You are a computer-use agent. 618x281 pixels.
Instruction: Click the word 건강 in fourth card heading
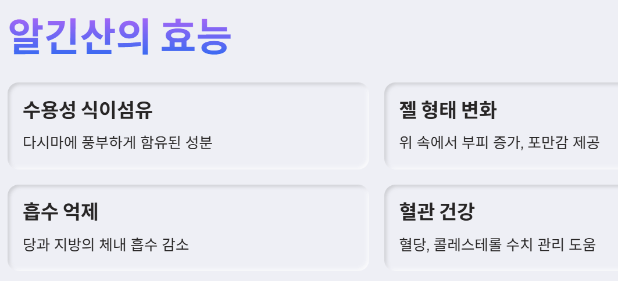pos(457,212)
